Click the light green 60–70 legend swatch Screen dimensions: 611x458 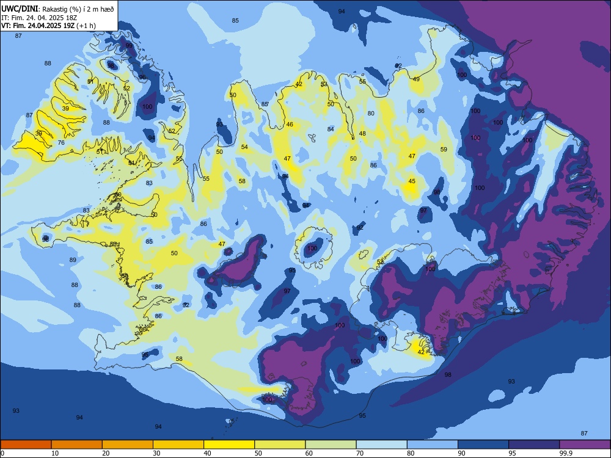point(331,445)
